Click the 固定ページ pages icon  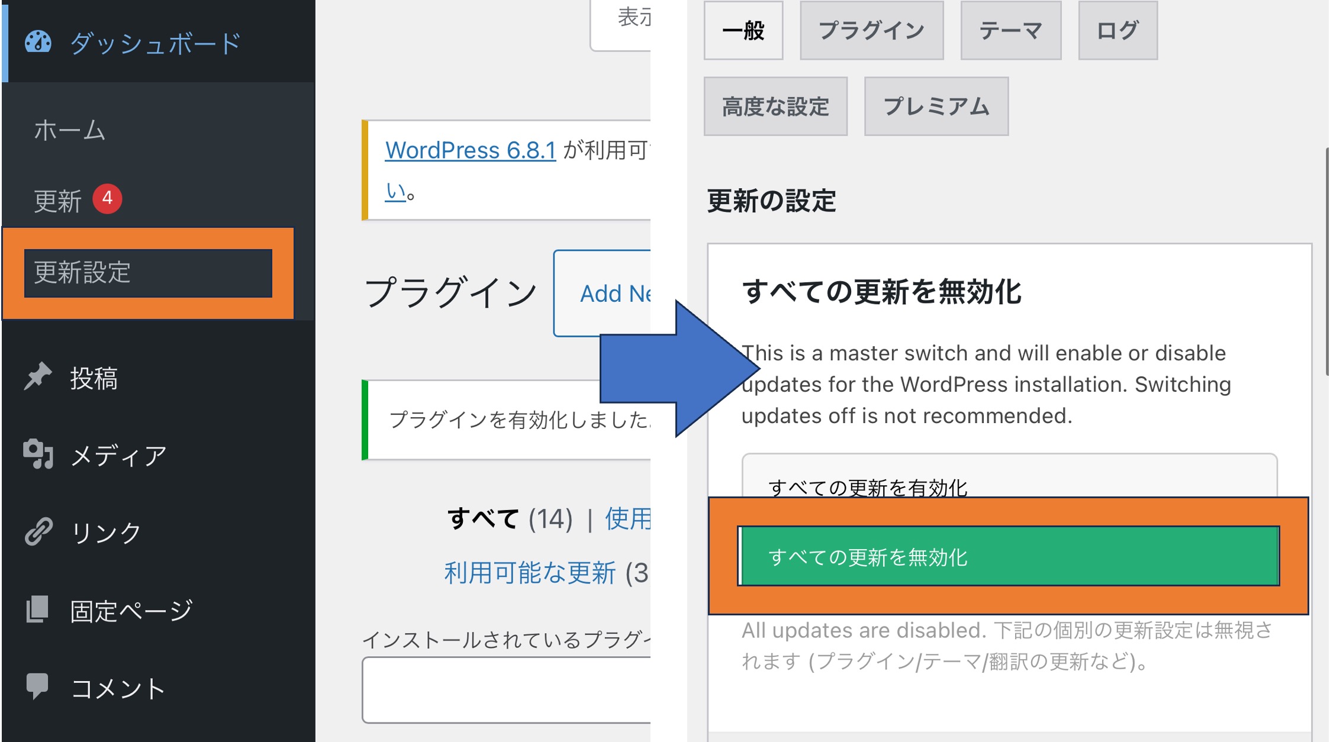[x=37, y=609]
